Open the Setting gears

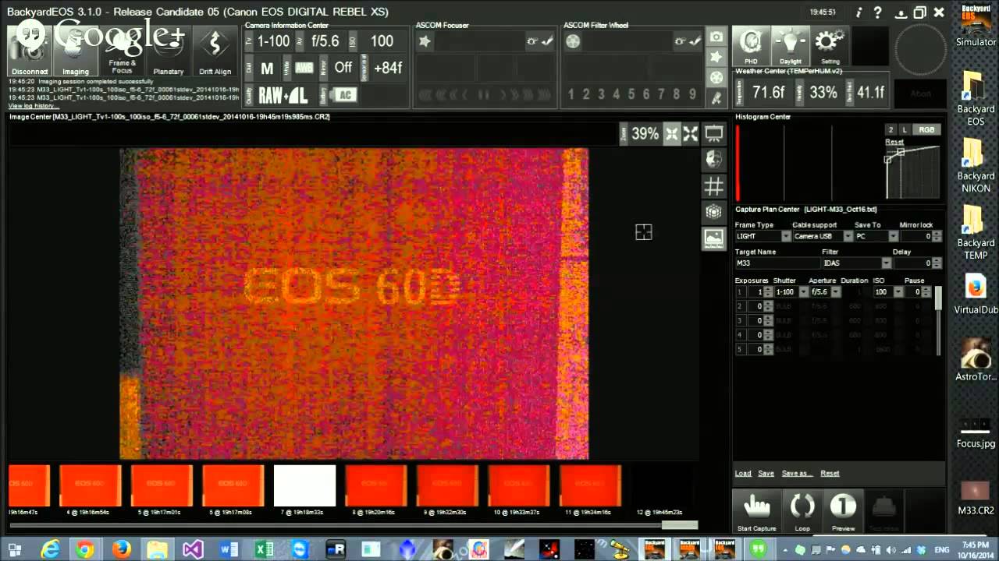click(830, 47)
